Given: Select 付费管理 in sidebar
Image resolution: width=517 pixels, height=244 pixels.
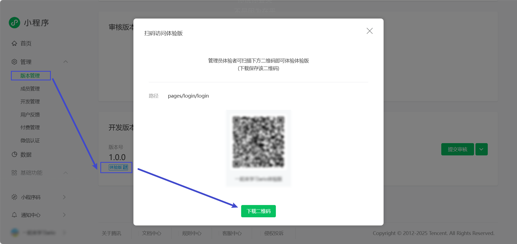Looking at the screenshot, I should [x=30, y=128].
